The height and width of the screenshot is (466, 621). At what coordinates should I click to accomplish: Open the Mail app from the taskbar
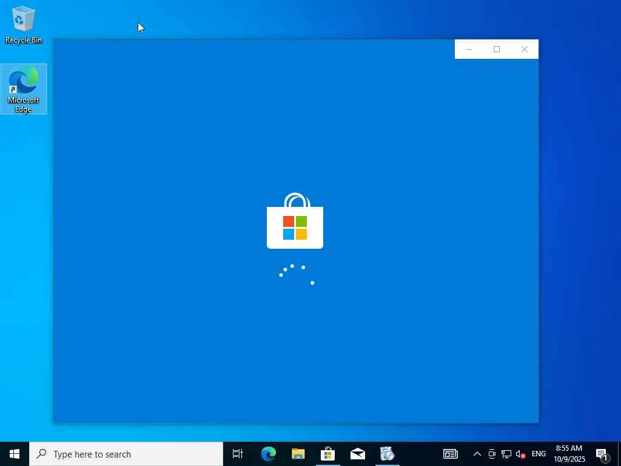click(x=358, y=454)
